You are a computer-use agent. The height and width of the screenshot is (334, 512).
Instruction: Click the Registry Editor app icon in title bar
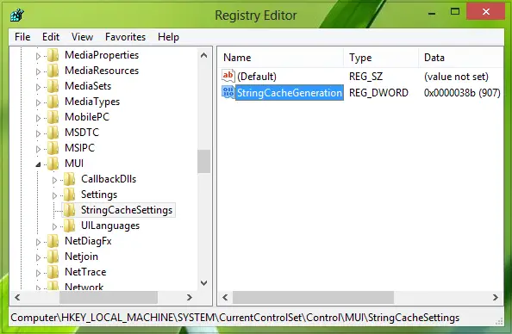point(17,15)
